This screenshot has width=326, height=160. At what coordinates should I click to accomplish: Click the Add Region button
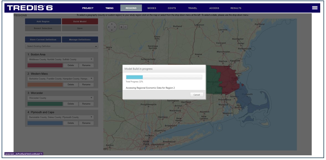tap(43, 22)
